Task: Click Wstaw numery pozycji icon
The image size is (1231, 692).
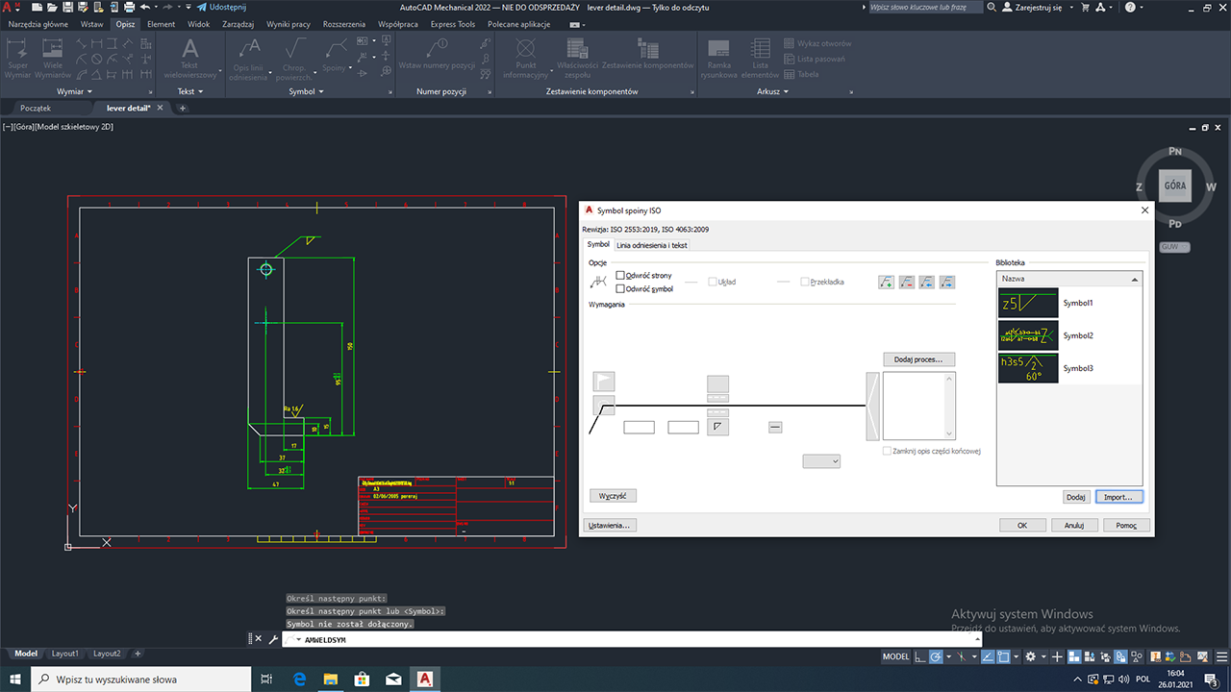Action: (x=437, y=53)
